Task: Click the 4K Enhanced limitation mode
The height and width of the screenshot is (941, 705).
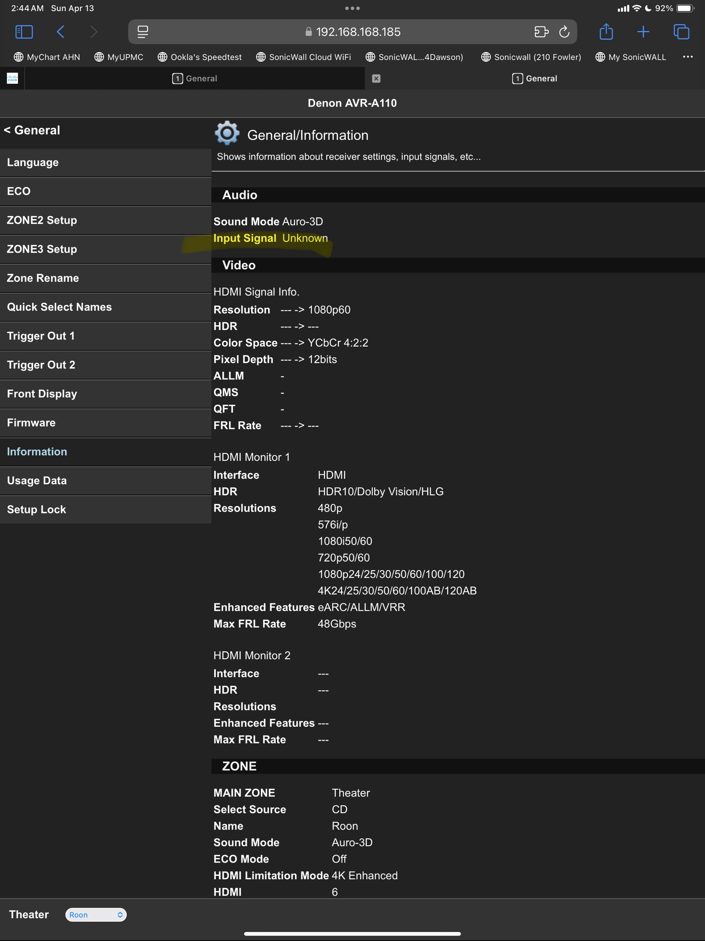Action: click(364, 876)
